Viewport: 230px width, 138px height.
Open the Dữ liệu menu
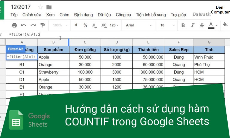click(104, 15)
